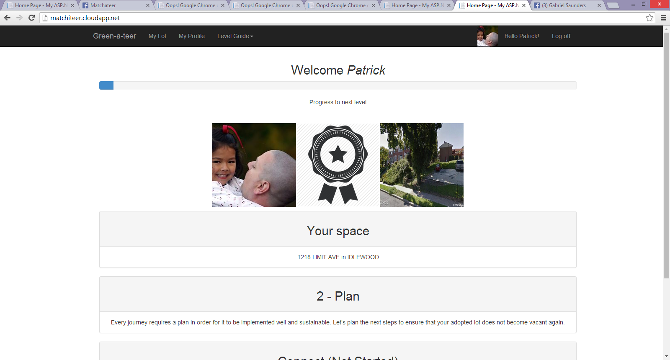Open first Oops! Google Chrome tab
Image resolution: width=670 pixels, height=360 pixels.
click(191, 5)
